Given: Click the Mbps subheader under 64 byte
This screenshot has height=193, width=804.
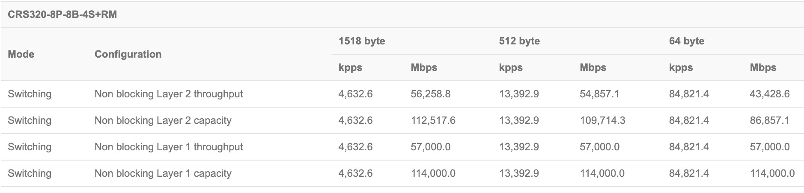Looking at the screenshot, I should point(763,67).
